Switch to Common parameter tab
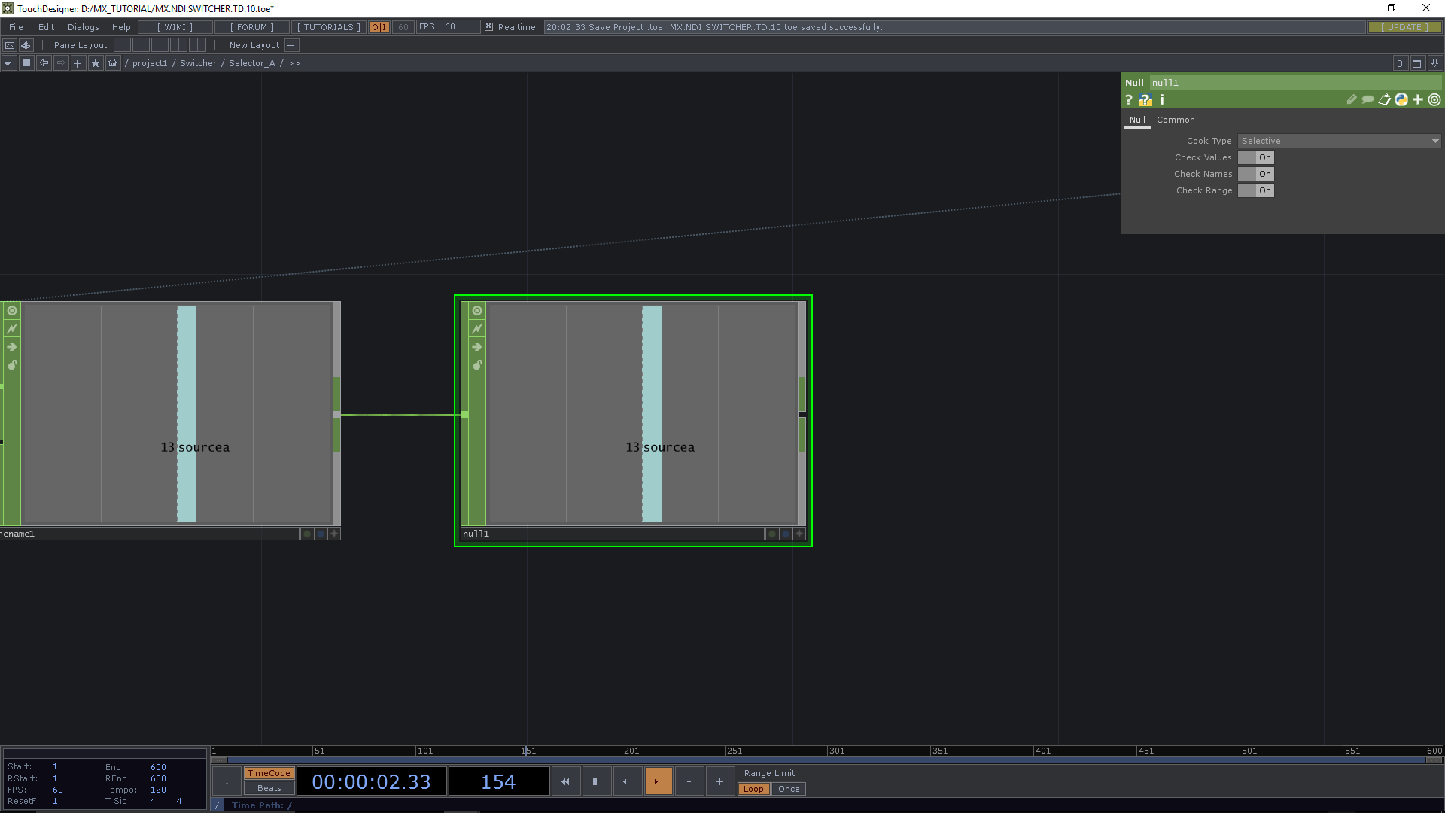Viewport: 1445px width, 813px height. pos(1176,120)
